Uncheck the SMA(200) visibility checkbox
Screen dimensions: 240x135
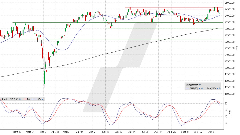coord(217,89)
